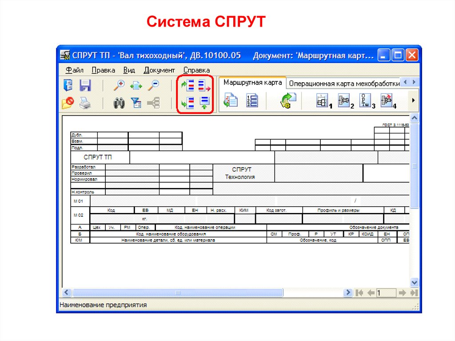Open the Правка menu
Image resolution: width=455 pixels, height=341 pixels.
coord(103,70)
